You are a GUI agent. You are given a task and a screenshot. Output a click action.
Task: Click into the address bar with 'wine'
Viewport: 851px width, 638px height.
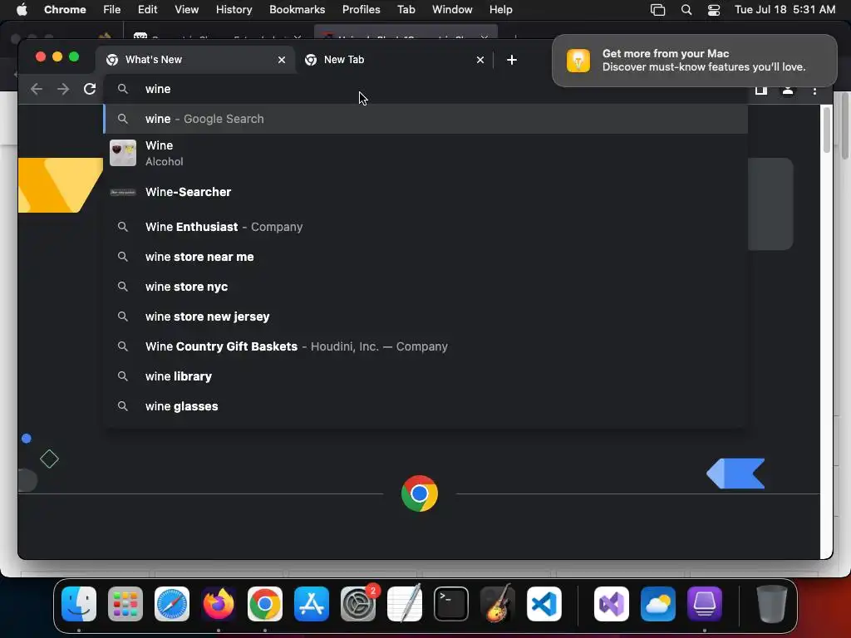tap(425, 89)
